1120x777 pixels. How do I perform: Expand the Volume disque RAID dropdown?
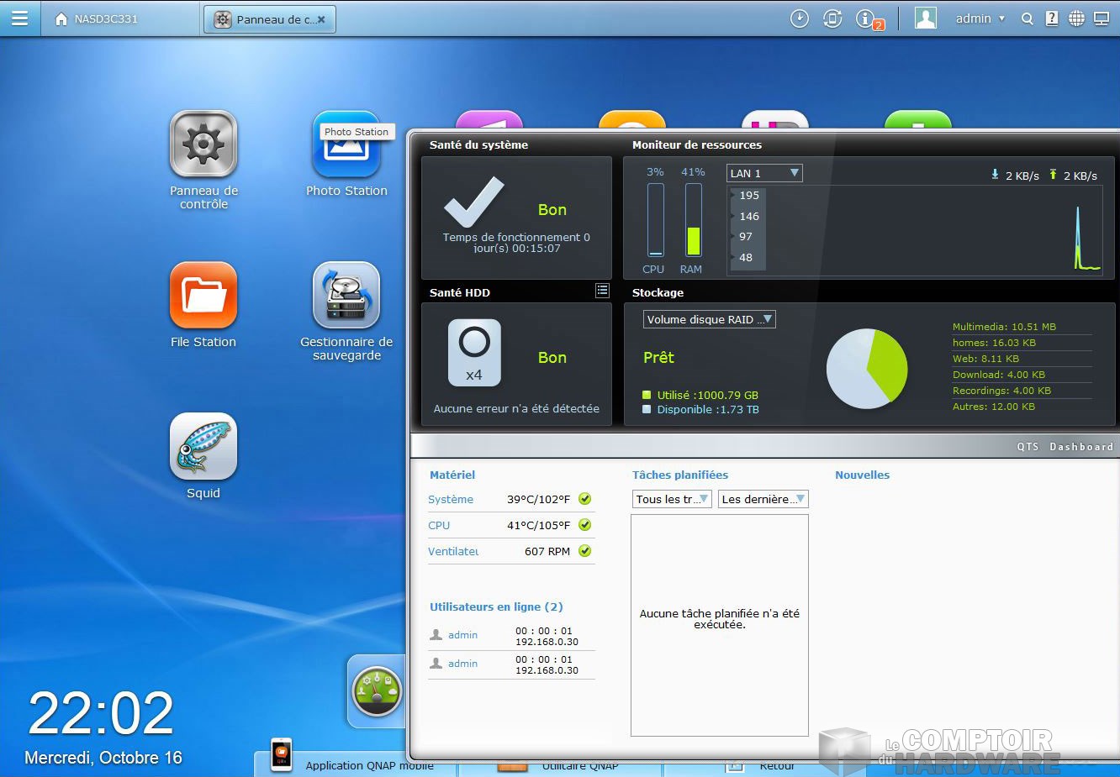[x=709, y=319]
